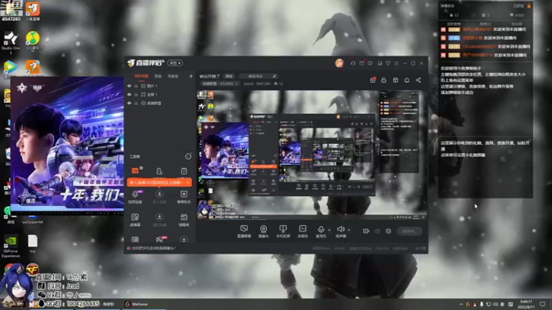Open the title bar mail icon with red dot
This screenshot has width=552, height=310.
pyautogui.click(x=362, y=63)
